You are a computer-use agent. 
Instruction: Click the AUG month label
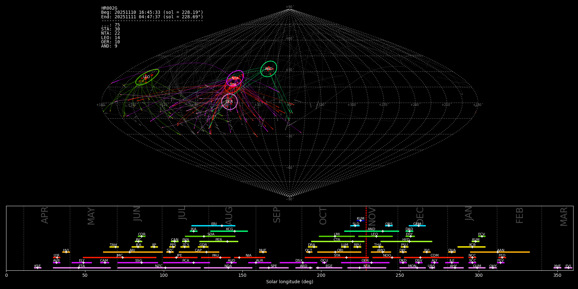tap(229, 215)
